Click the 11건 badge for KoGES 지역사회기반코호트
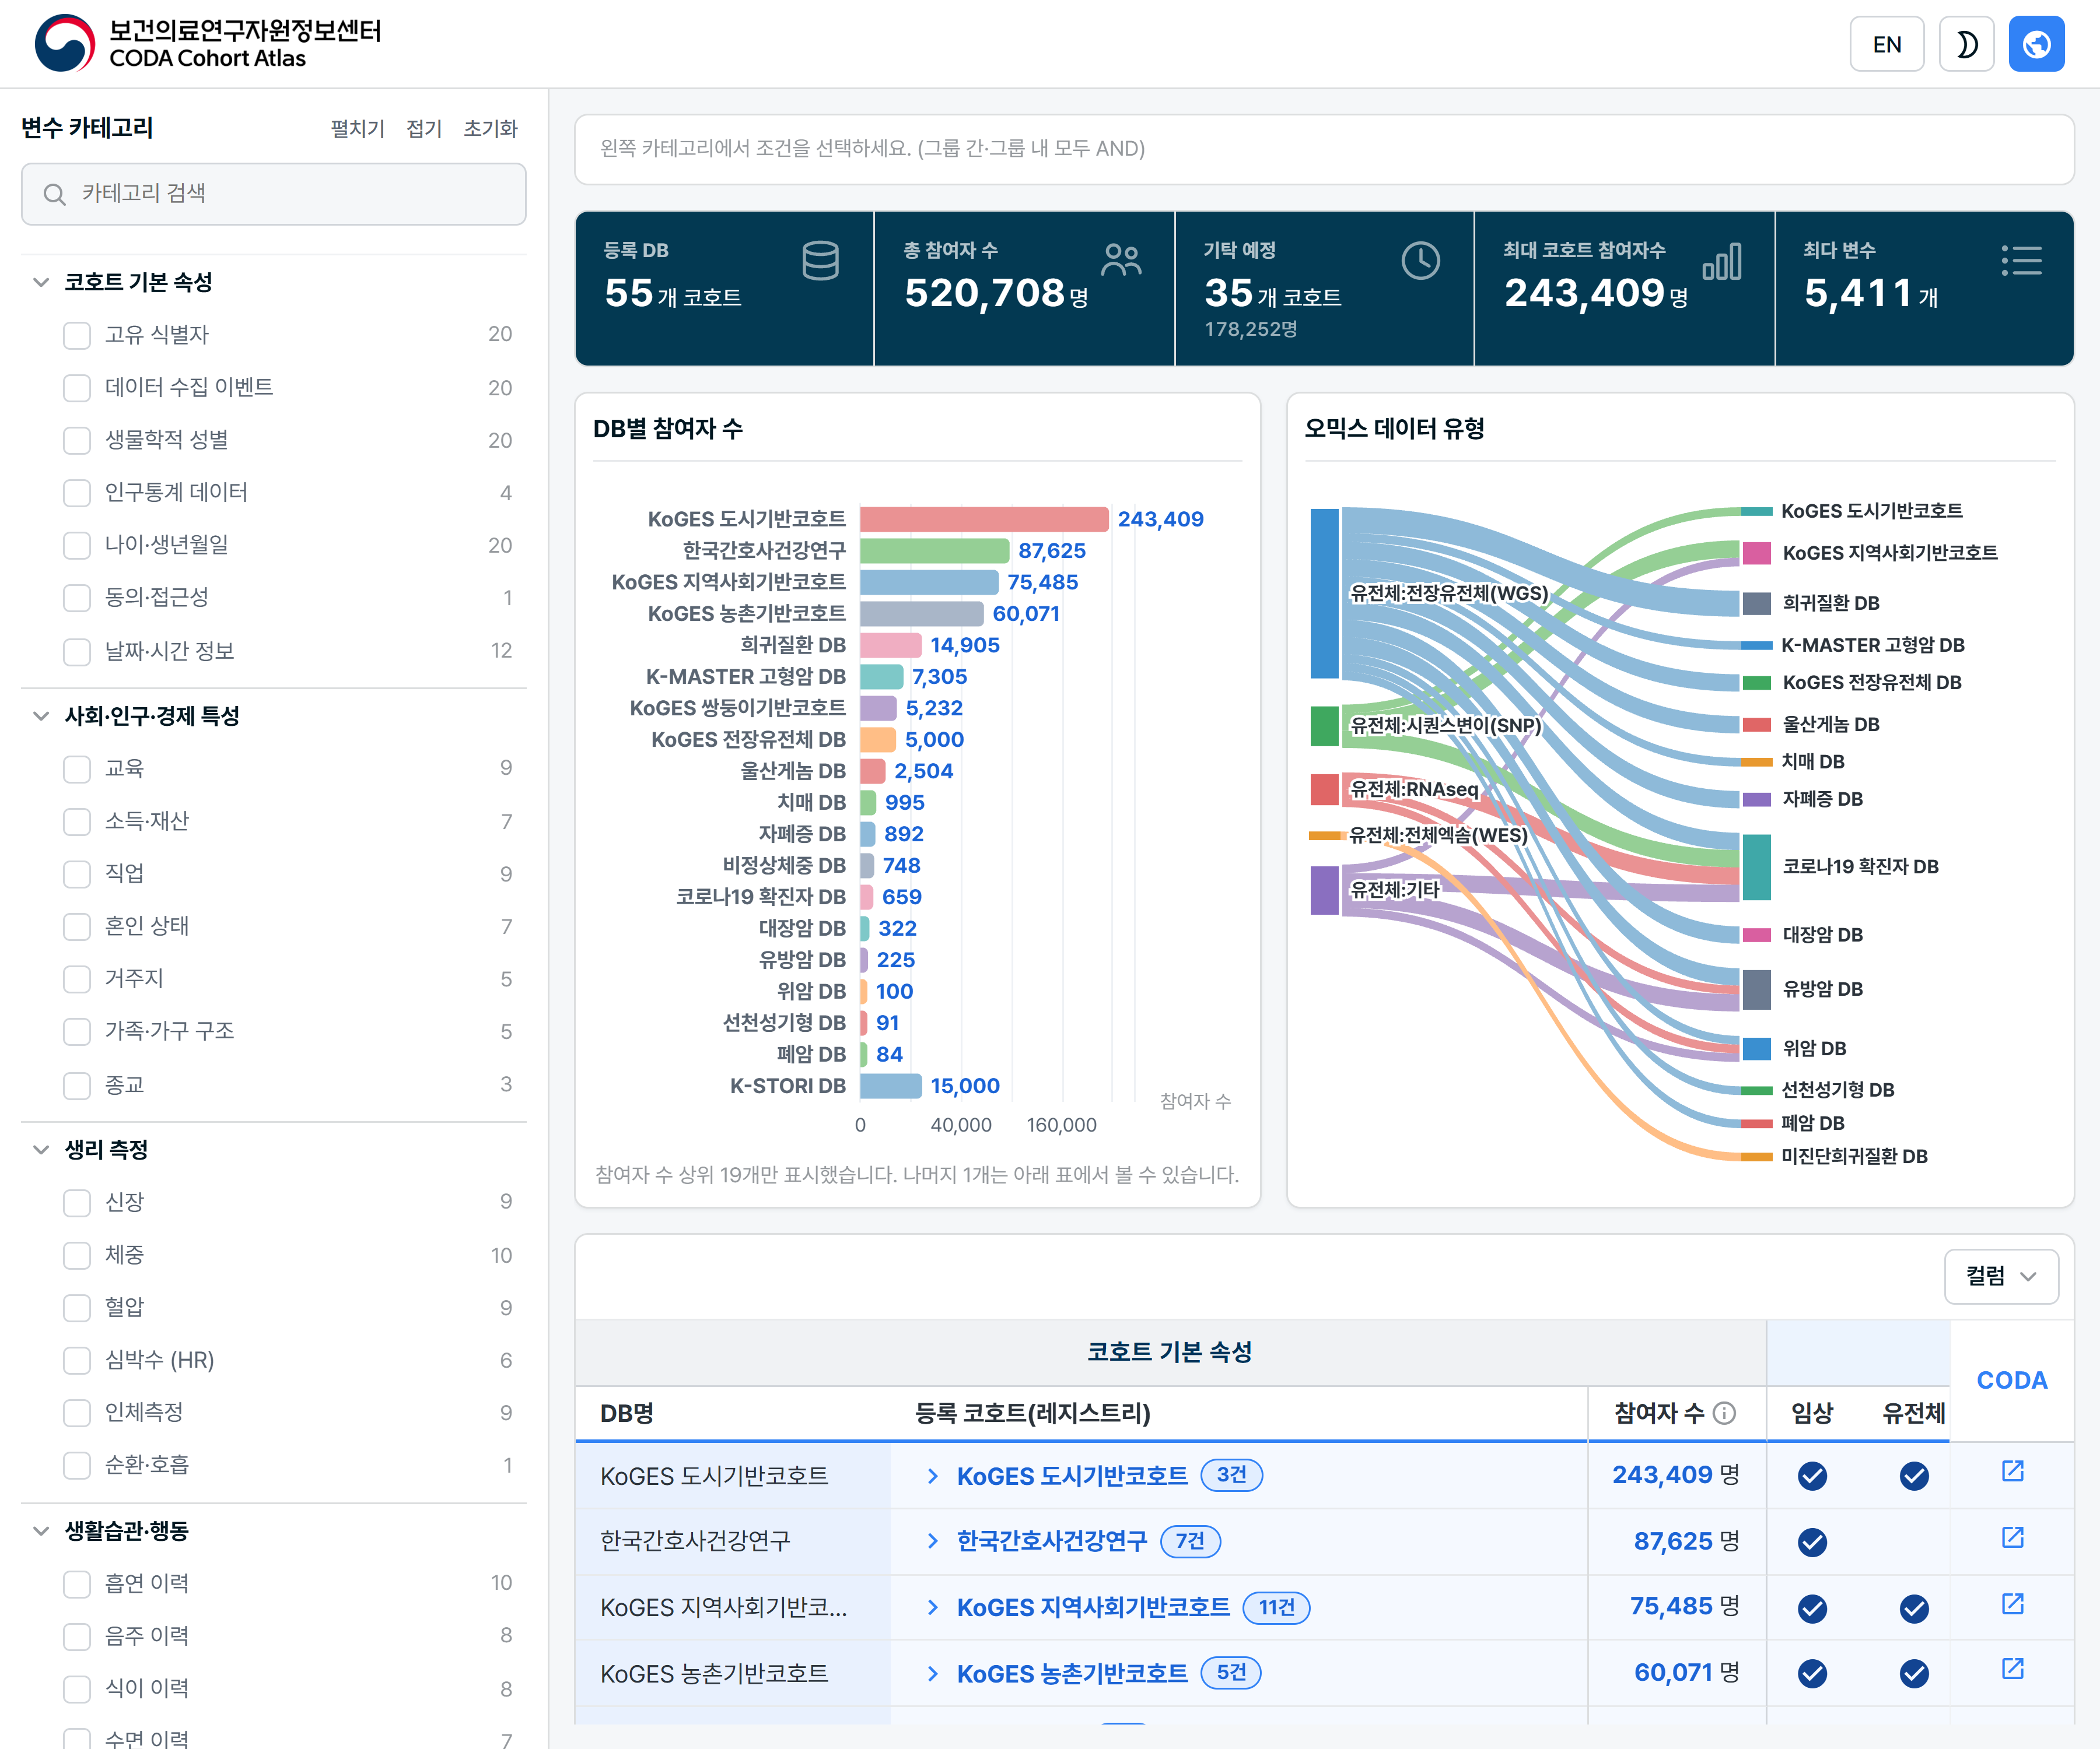This screenshot has height=1749, width=2100. pos(1276,1607)
